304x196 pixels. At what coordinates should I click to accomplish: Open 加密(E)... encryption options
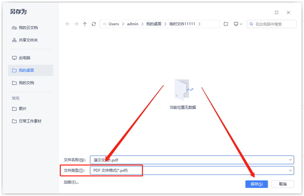point(71,182)
